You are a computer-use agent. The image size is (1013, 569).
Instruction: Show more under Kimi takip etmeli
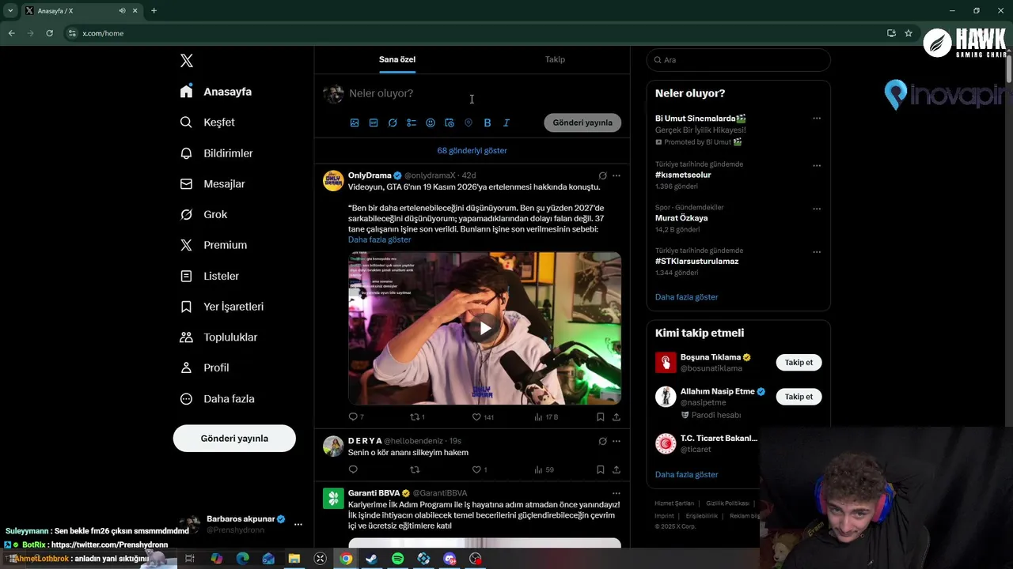(686, 475)
